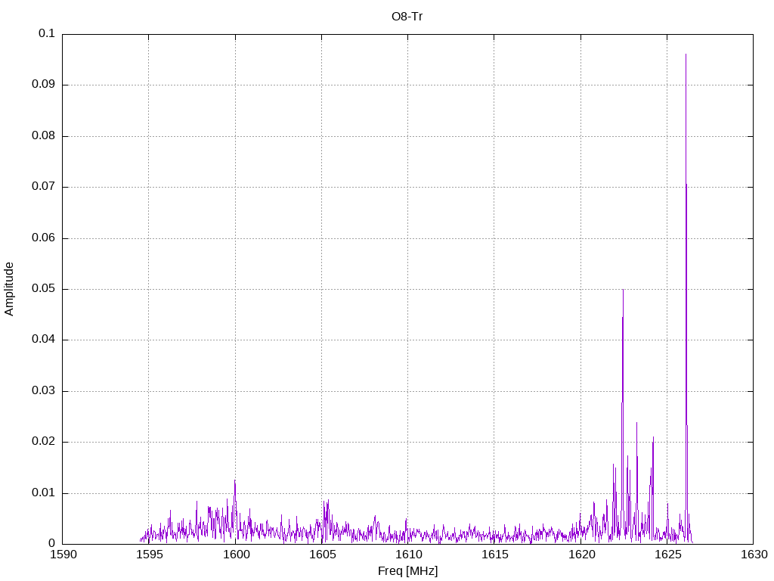Click the Freq [MHz] x-axis label

pyautogui.click(x=407, y=571)
